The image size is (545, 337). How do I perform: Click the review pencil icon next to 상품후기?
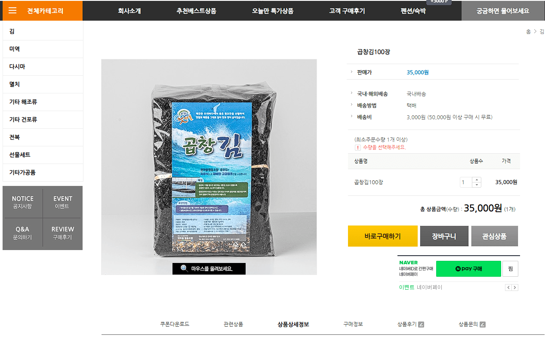tap(421, 325)
